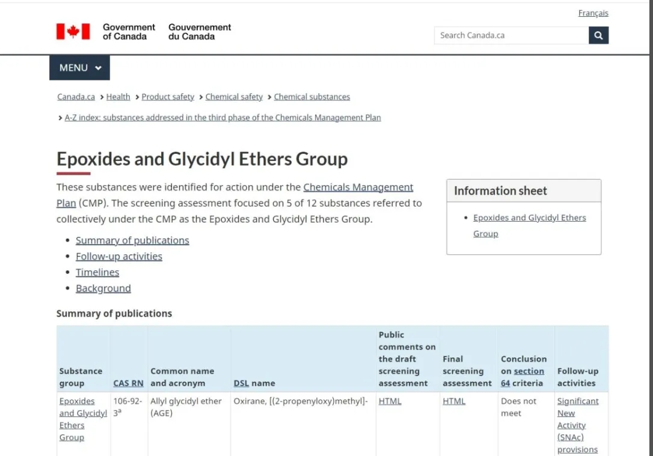Click the search magnifier icon button
Image resolution: width=653 pixels, height=456 pixels.
[598, 35]
